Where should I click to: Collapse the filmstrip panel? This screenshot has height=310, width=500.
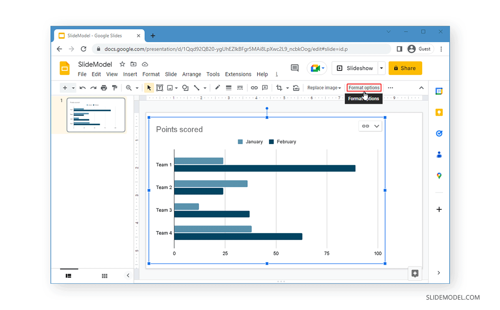[128, 275]
